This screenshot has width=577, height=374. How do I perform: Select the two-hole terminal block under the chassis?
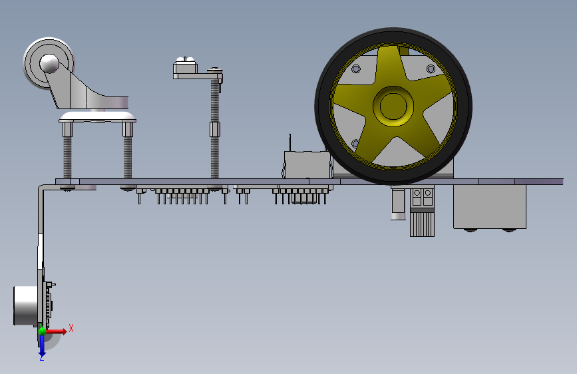(x=422, y=197)
